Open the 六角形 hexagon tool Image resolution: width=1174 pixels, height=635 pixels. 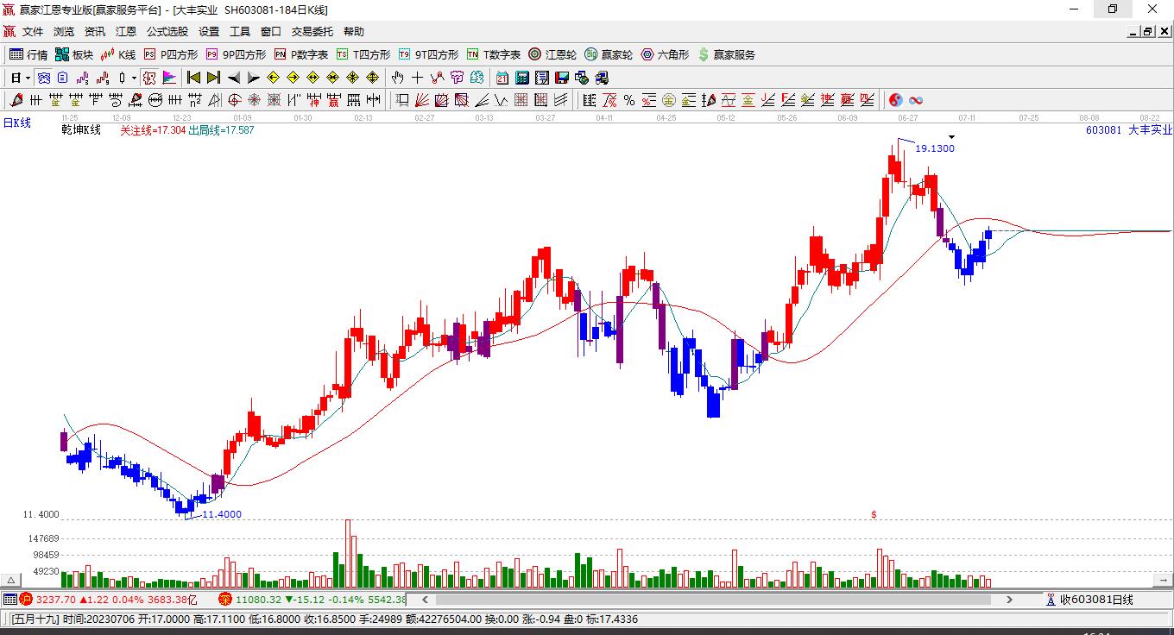[x=665, y=54]
